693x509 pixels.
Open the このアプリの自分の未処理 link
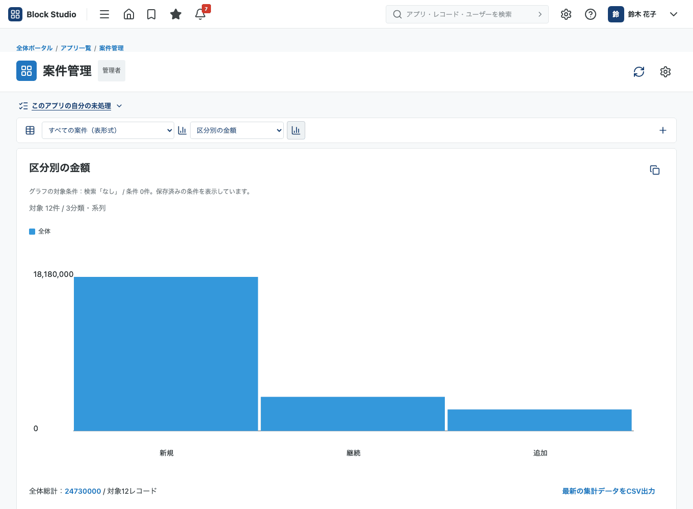click(71, 106)
